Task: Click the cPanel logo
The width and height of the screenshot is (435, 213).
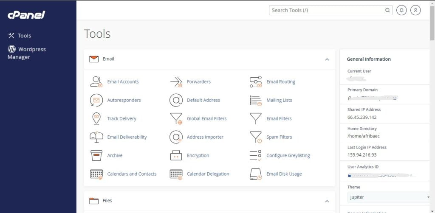Action: tap(26, 15)
